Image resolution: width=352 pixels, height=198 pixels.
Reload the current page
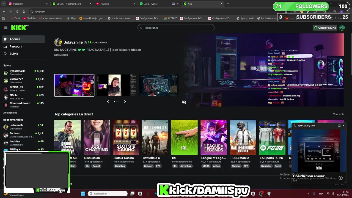(17, 12)
